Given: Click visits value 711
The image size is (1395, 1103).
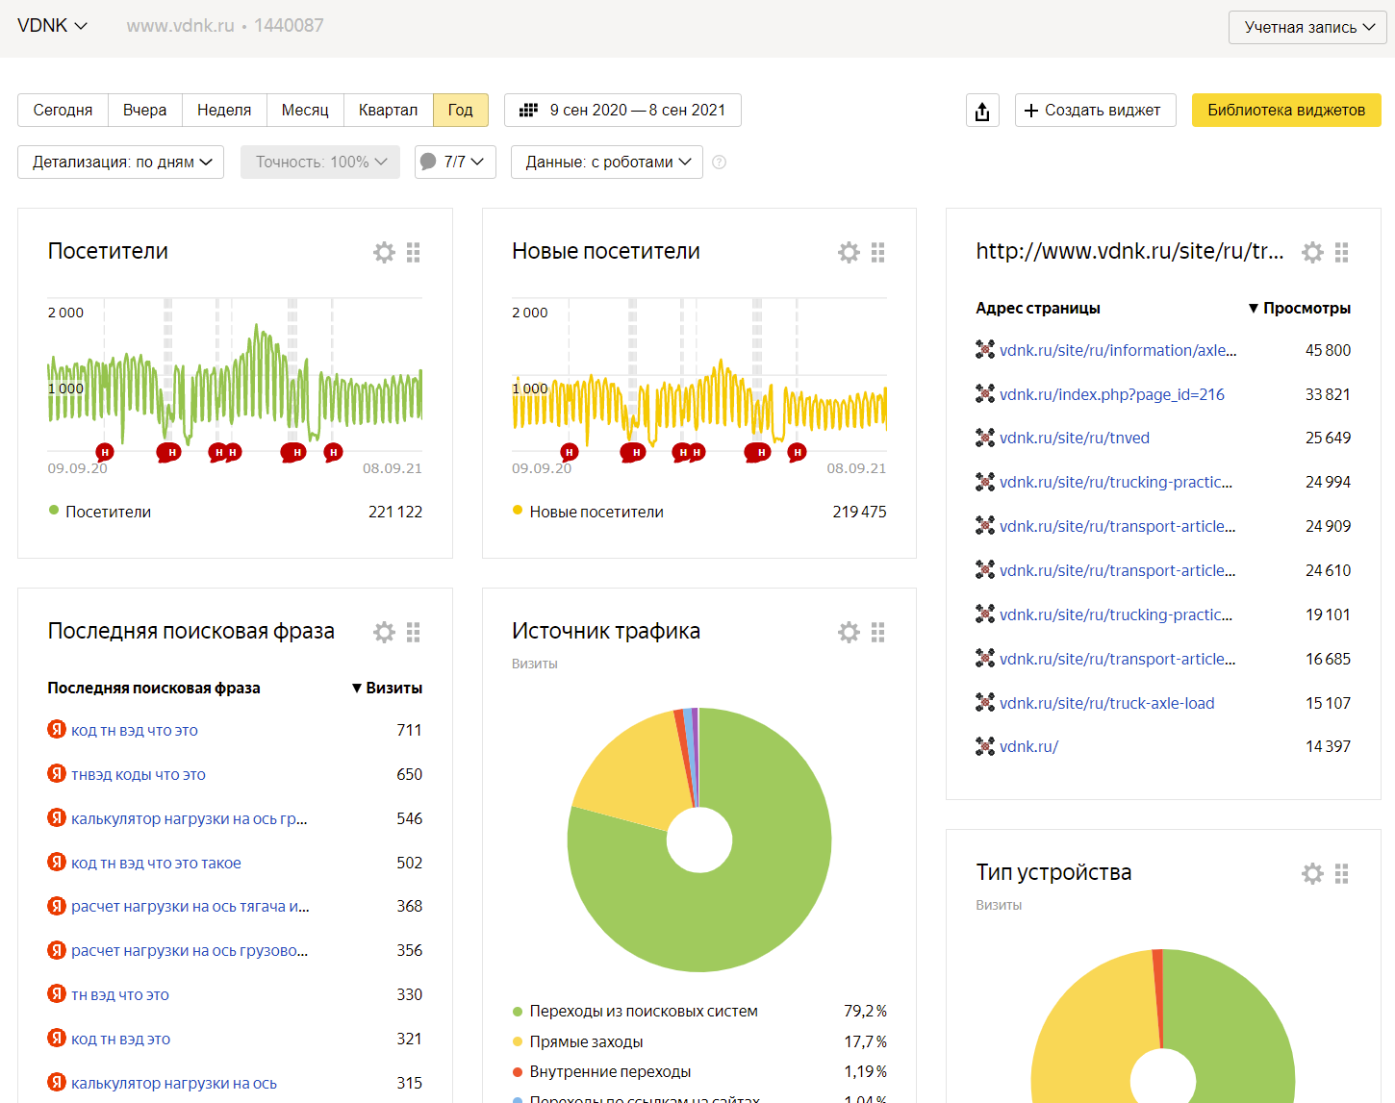Looking at the screenshot, I should [409, 730].
